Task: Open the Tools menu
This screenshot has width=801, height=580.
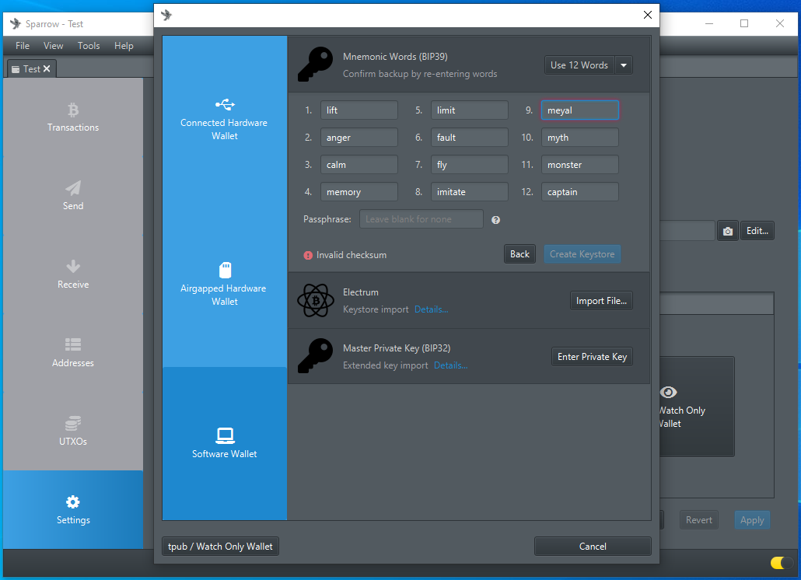Action: (89, 46)
